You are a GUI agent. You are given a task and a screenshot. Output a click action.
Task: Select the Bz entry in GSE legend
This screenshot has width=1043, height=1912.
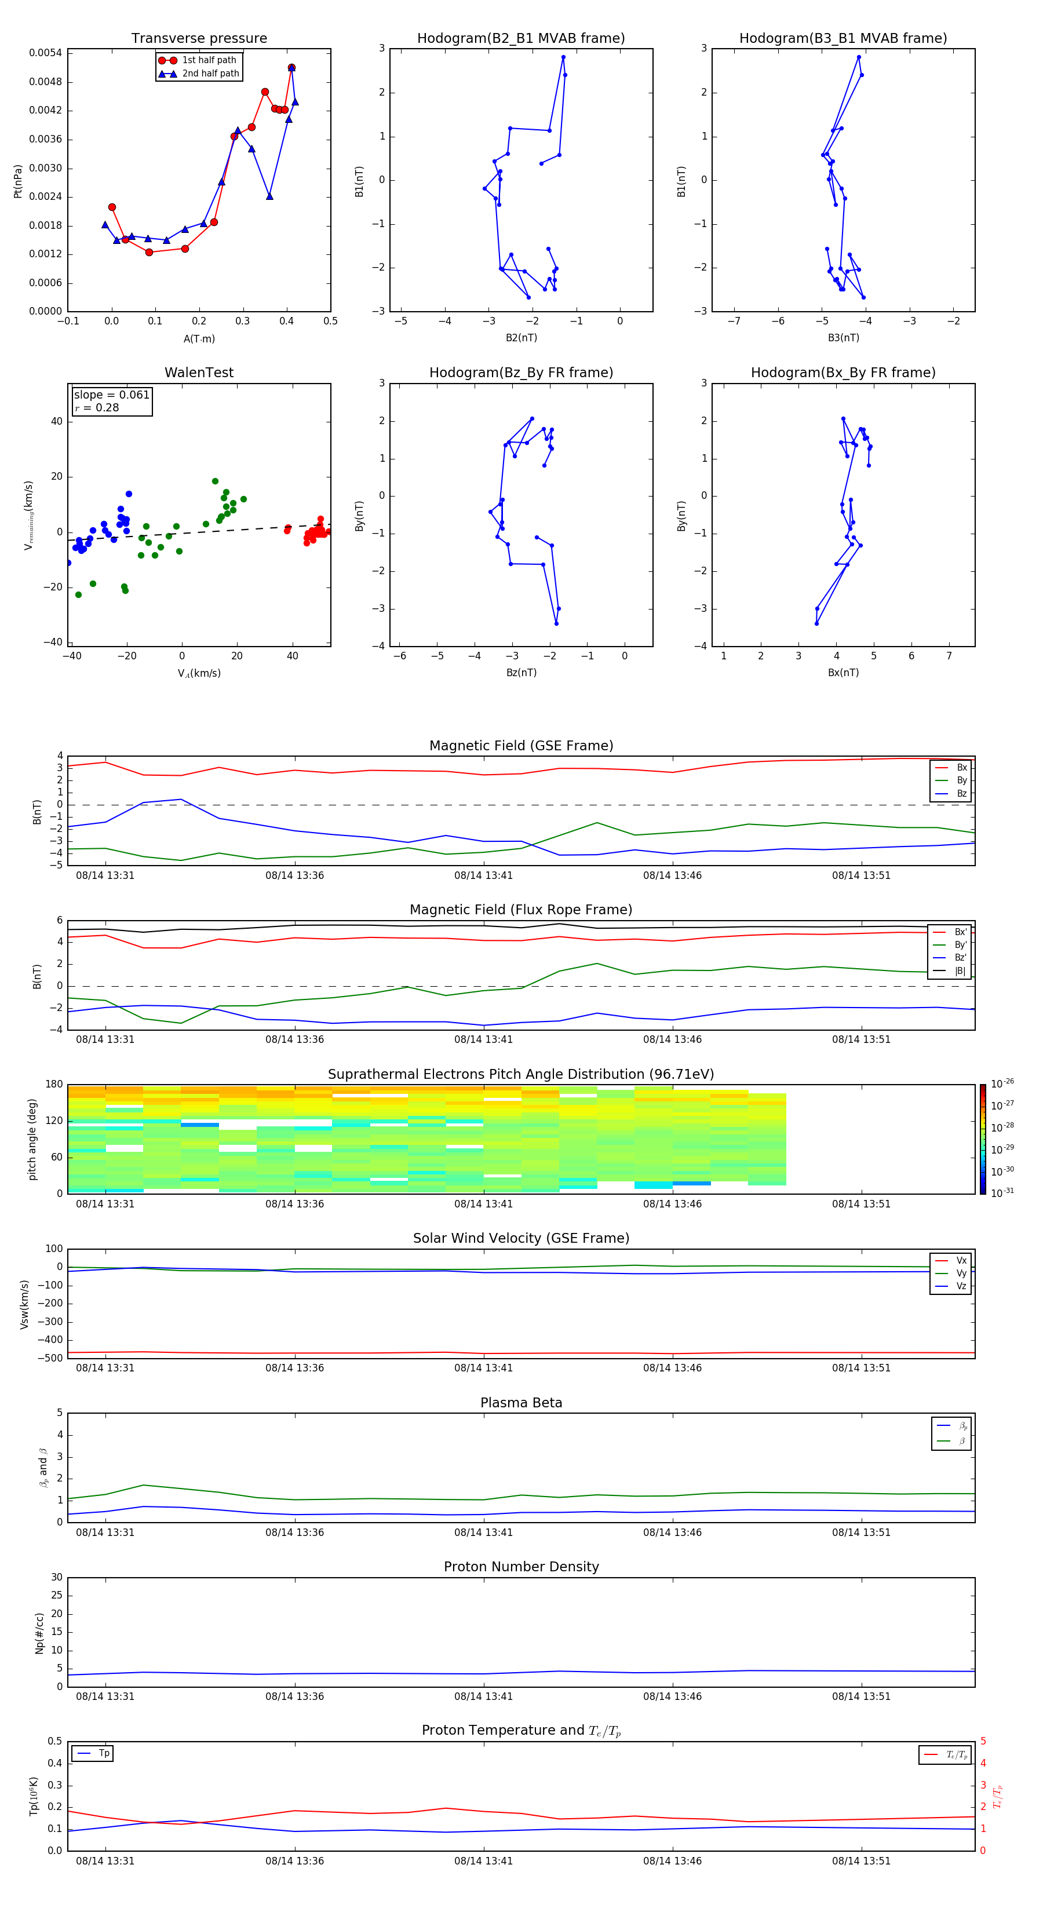pos(951,793)
